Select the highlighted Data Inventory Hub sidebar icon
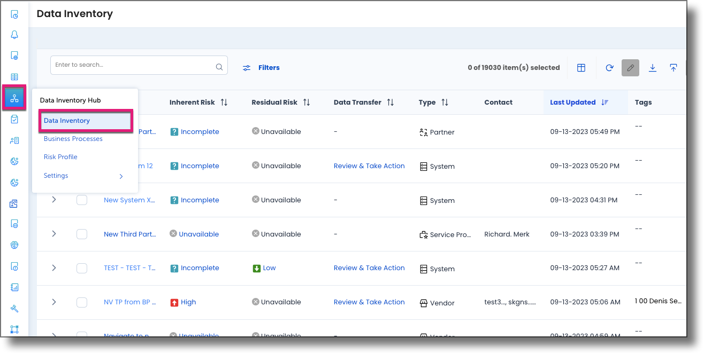 pos(14,98)
